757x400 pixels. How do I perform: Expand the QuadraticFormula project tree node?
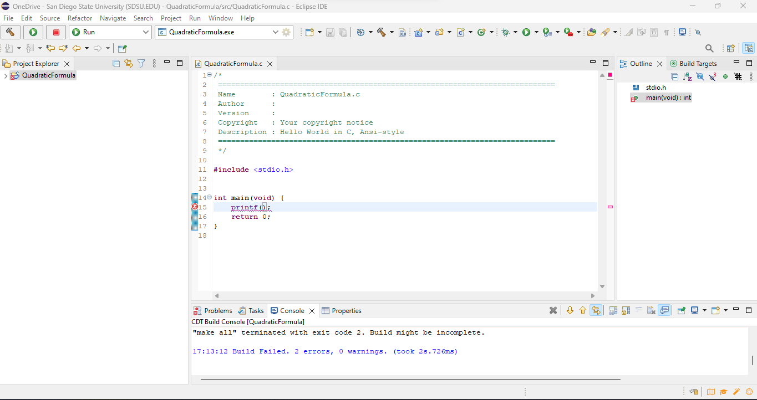coord(6,76)
